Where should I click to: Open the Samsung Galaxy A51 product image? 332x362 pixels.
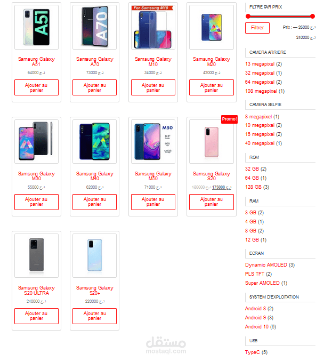pyautogui.click(x=36, y=27)
